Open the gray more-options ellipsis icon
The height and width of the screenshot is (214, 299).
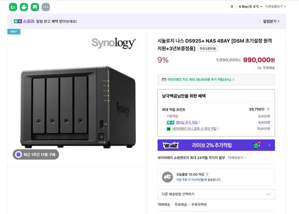coord(46,7)
